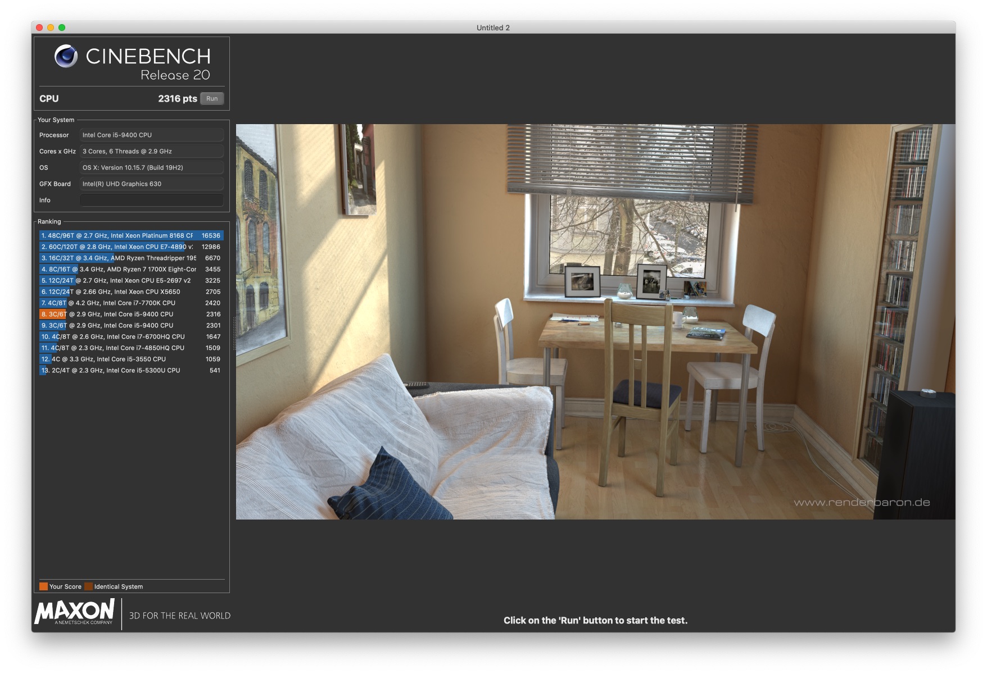987x674 pixels.
Task: Click the Untitled 2 window title
Action: pyautogui.click(x=493, y=28)
